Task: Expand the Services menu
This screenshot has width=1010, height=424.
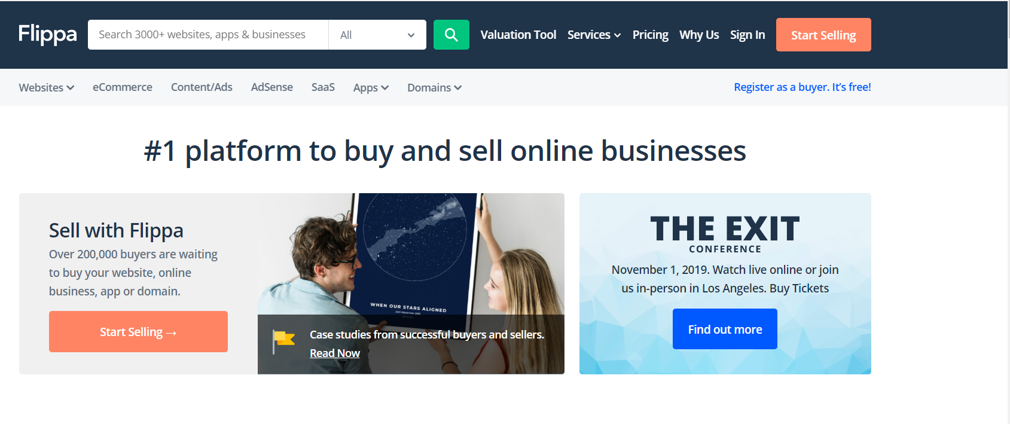Action: [x=594, y=35]
